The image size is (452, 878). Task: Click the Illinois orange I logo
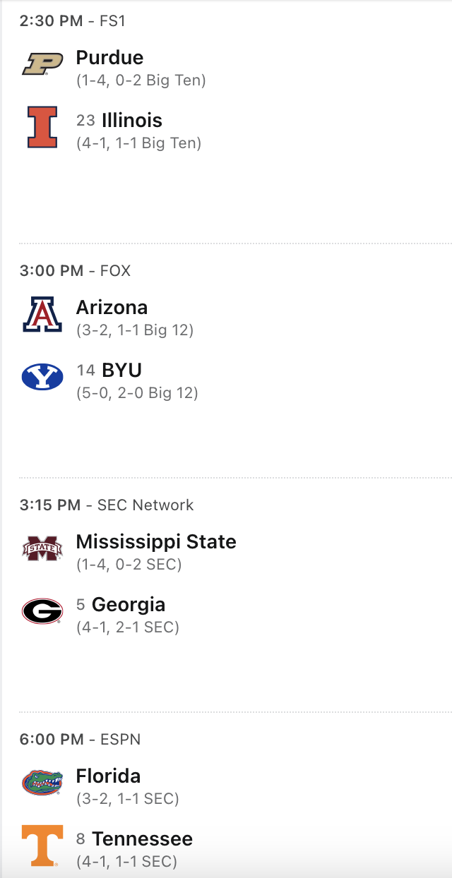pyautogui.click(x=42, y=127)
